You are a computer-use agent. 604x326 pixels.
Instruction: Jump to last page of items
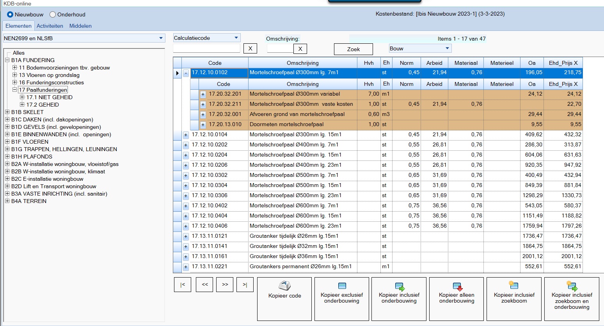point(245,285)
